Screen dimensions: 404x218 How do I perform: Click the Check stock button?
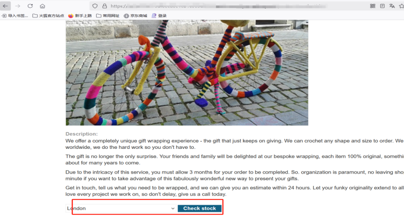point(199,208)
